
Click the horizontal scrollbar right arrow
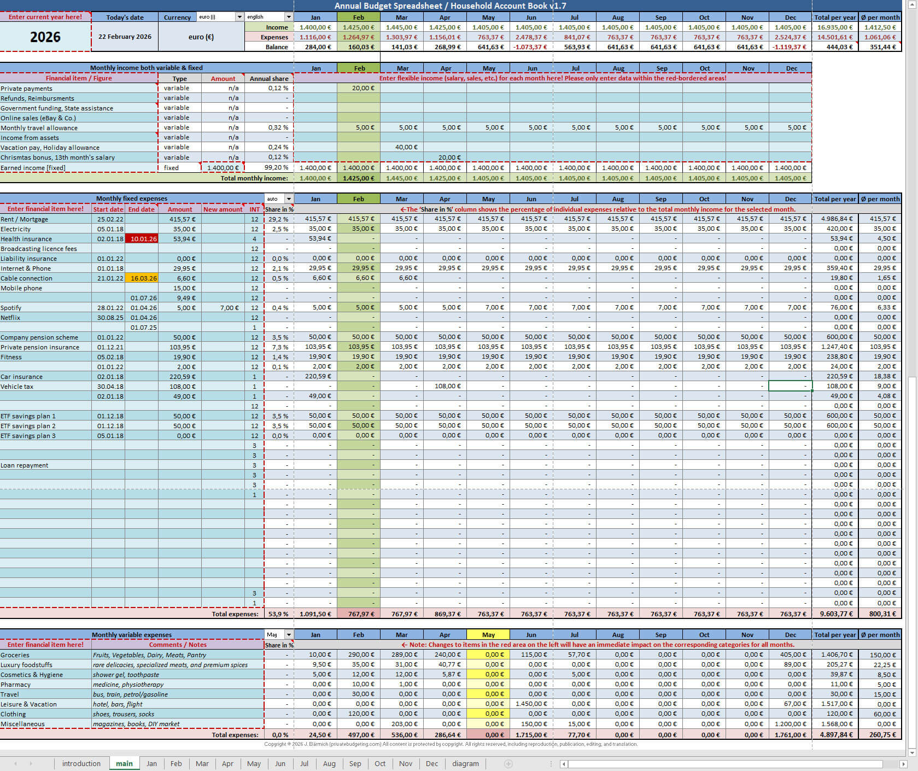[903, 764]
